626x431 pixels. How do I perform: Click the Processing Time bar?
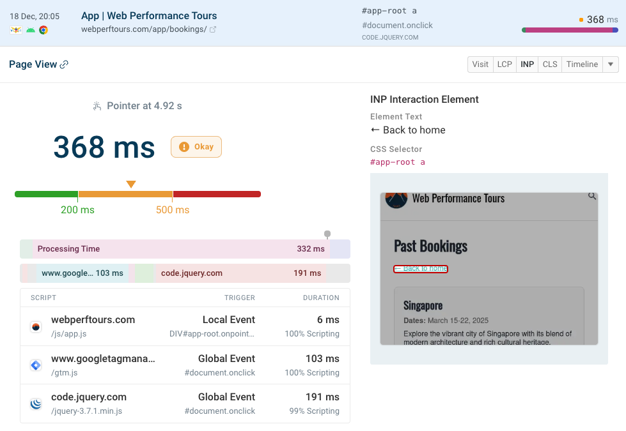point(182,249)
